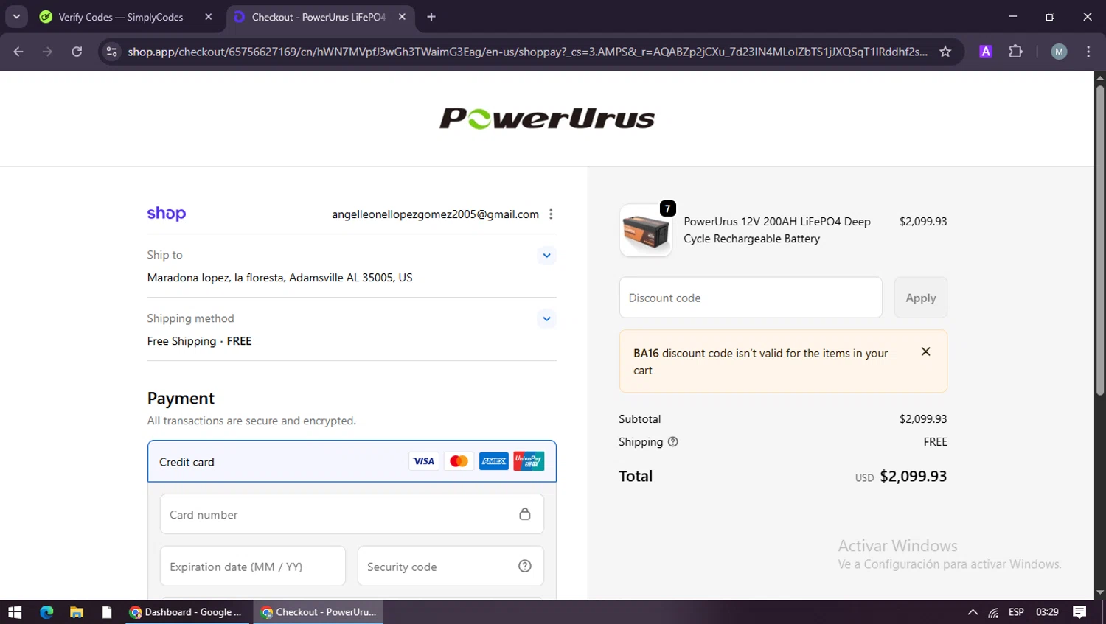Show hidden system tray icons
The width and height of the screenshot is (1106, 624).
973,612
